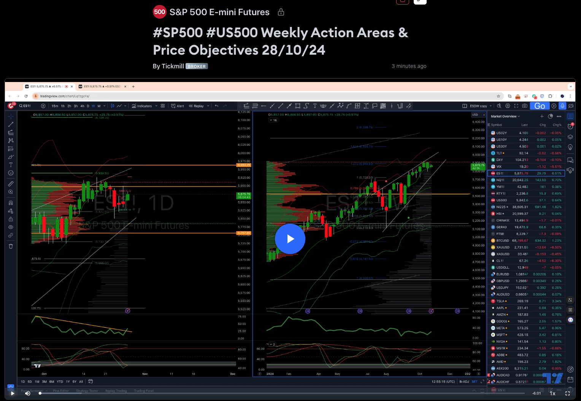Toggle Lock all drawings padlock
The image size is (581, 401).
[x=11, y=219]
